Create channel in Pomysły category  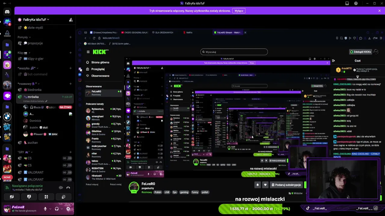pyautogui.click(x=70, y=37)
